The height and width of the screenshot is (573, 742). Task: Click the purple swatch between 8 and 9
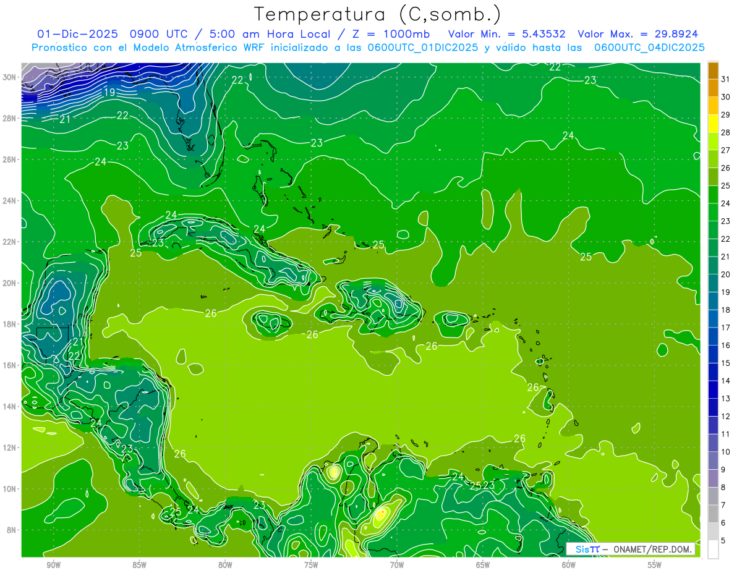[713, 478]
